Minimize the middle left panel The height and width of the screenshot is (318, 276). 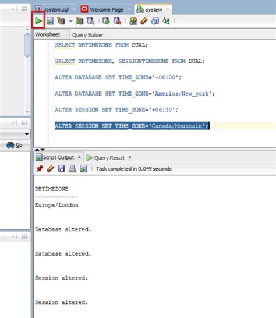[x=24, y=123]
